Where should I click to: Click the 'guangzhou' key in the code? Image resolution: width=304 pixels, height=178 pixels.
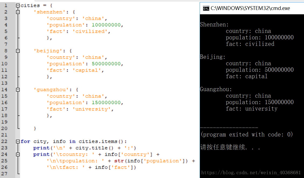(51, 90)
